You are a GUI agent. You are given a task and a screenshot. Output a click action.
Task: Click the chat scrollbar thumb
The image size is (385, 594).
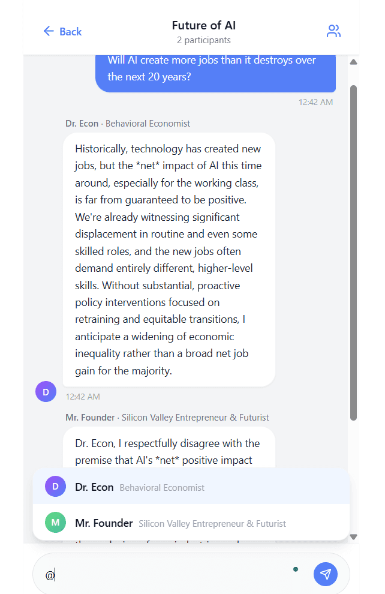pyautogui.click(x=353, y=252)
